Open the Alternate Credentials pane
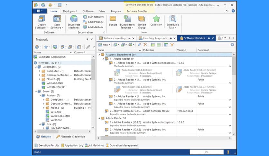This screenshot has height=156, width=269. coord(71,137)
